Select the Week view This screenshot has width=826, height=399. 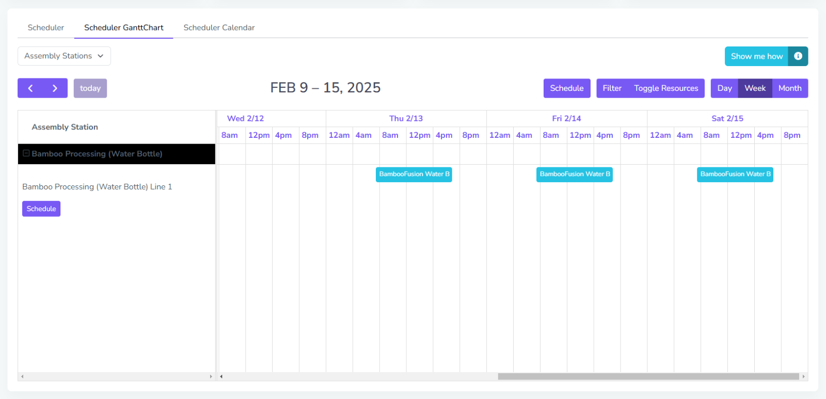[755, 88]
